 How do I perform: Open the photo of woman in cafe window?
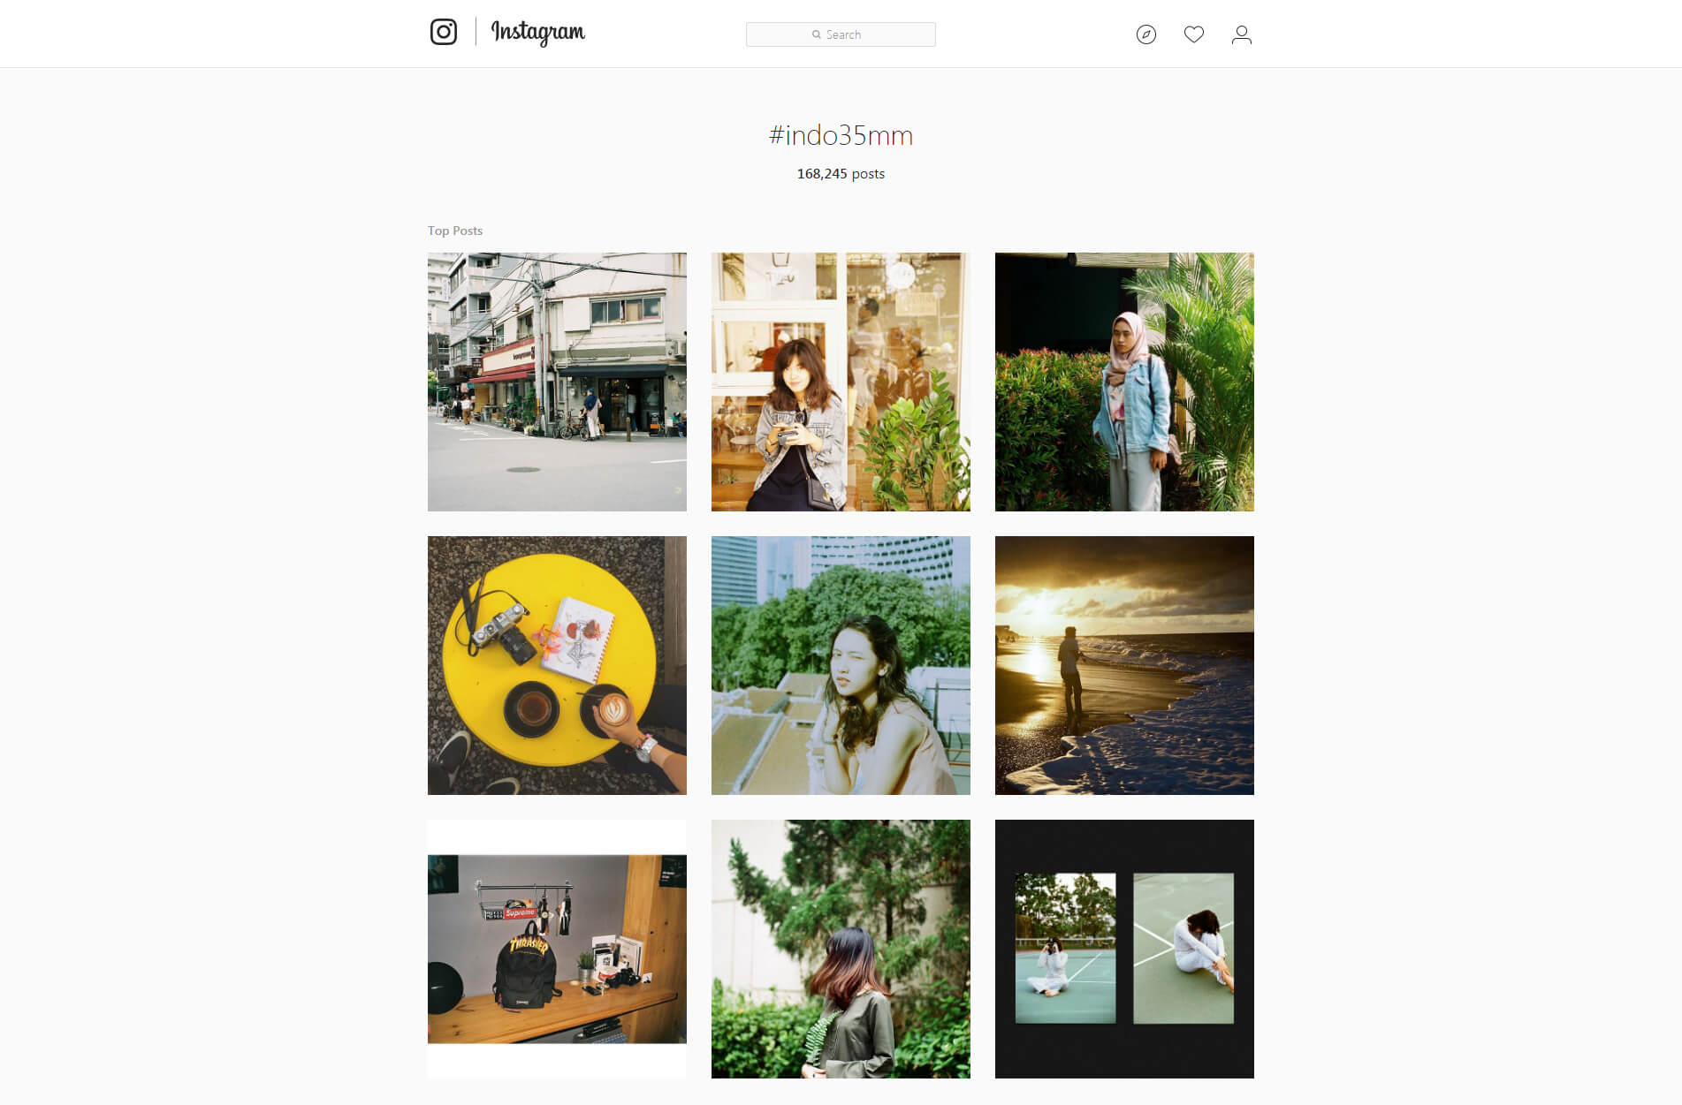click(x=841, y=382)
